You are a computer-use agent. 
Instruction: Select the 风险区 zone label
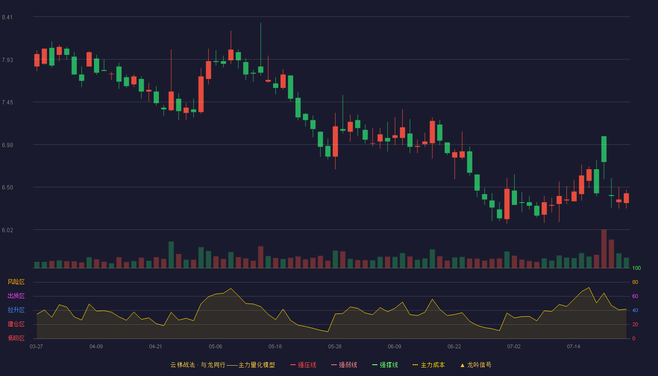pyautogui.click(x=16, y=282)
